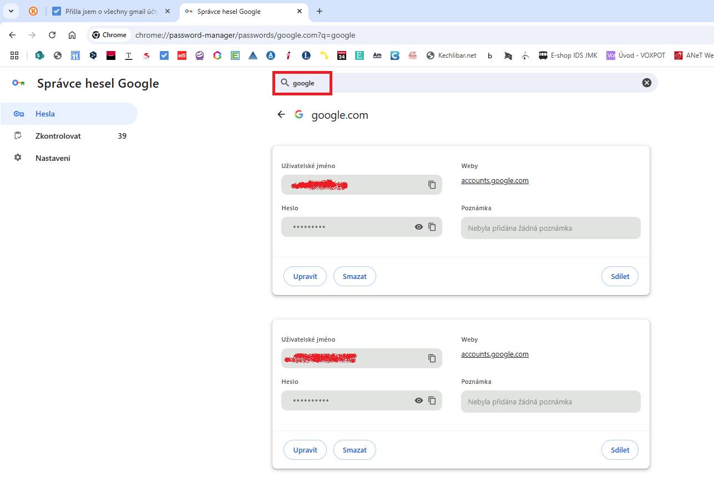Close the 'Správce hesel Google' tab
714x477 pixels.
point(300,11)
